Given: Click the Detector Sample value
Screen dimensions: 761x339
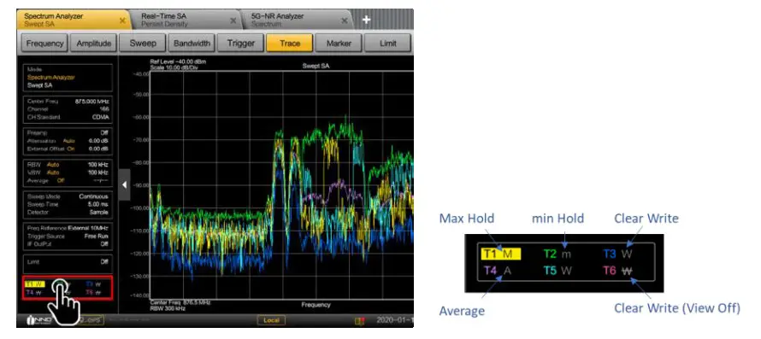Looking at the screenshot, I should (x=99, y=213).
